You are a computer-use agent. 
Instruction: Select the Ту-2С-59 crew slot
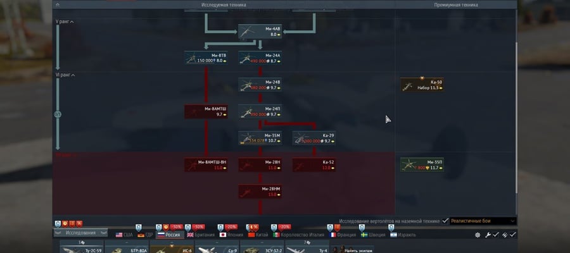click(82, 247)
